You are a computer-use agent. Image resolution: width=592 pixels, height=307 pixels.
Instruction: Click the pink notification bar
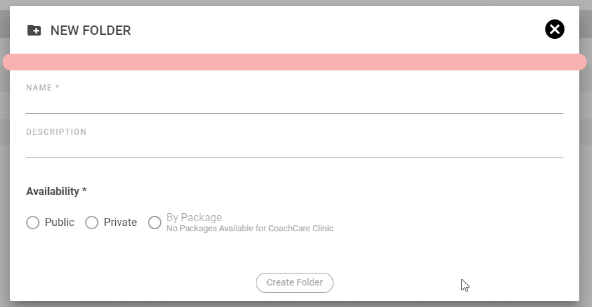click(295, 62)
